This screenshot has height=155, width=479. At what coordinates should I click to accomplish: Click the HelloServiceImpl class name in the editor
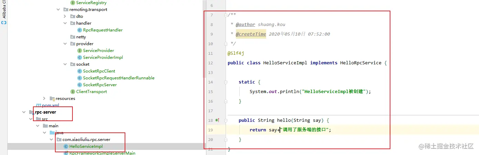285,63
